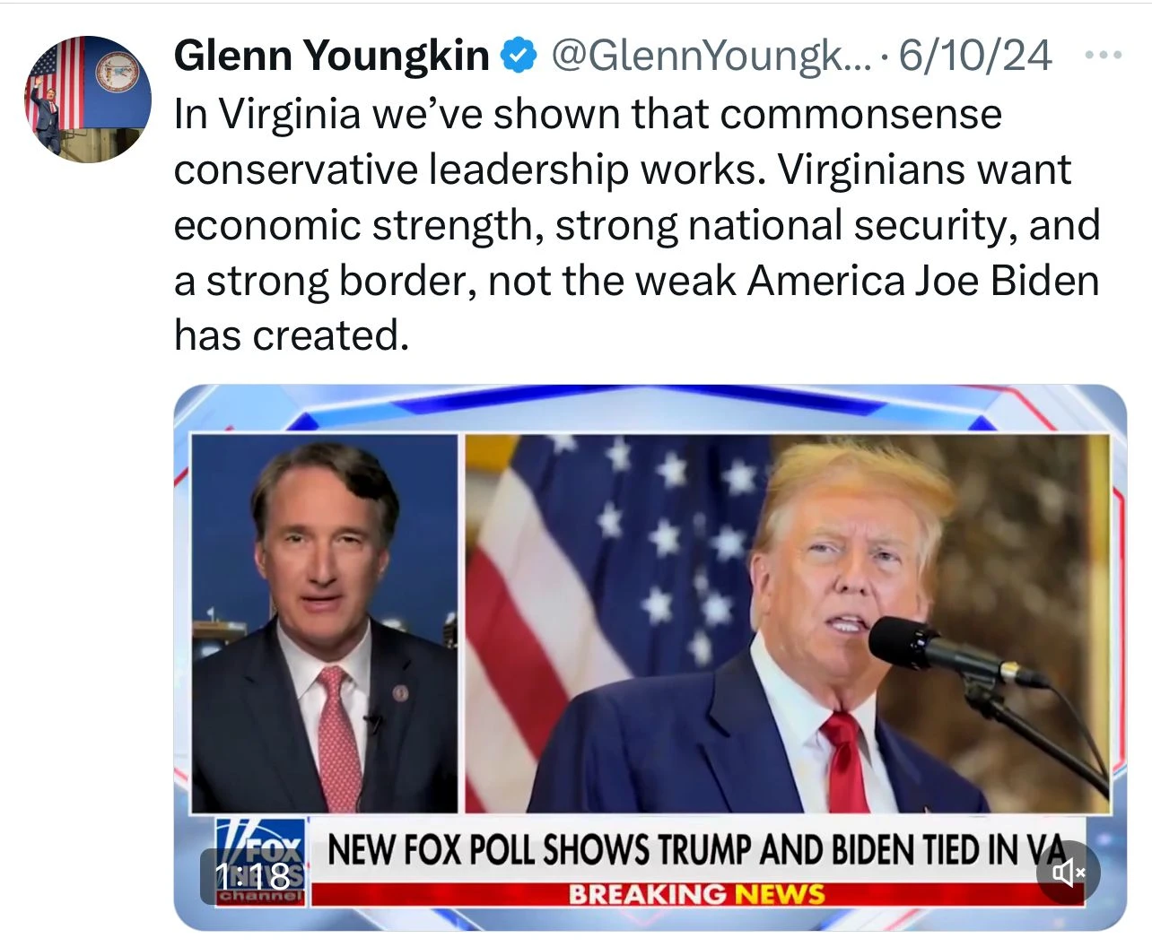
Task: Click the 6/10/24 post date
Action: [974, 56]
